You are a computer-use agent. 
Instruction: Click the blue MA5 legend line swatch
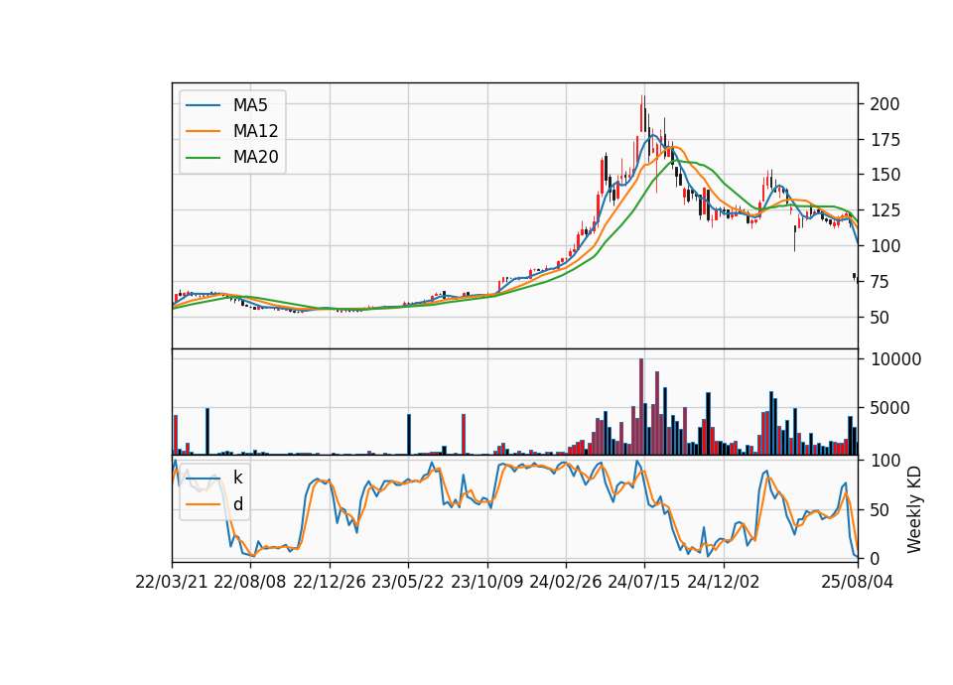tap(203, 105)
